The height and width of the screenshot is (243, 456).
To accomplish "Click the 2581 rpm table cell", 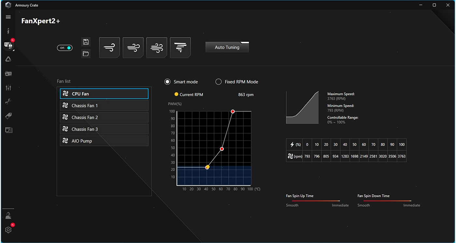I will [x=373, y=156].
